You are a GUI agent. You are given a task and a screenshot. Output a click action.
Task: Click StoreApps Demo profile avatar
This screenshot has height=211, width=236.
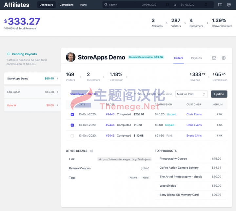[x=70, y=57]
